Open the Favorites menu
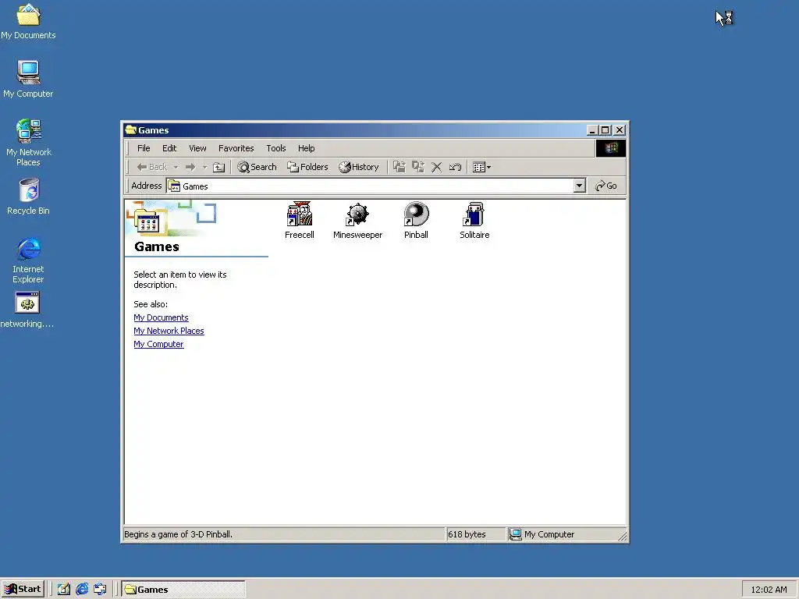This screenshot has height=599, width=799. [x=236, y=148]
